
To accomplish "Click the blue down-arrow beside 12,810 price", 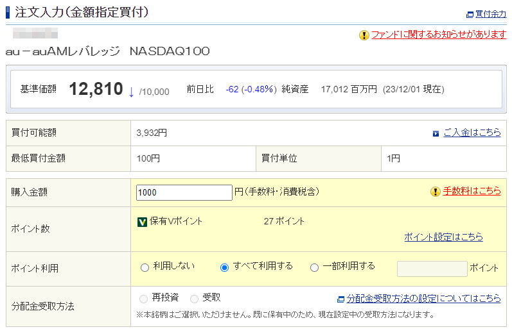I will click(x=131, y=91).
